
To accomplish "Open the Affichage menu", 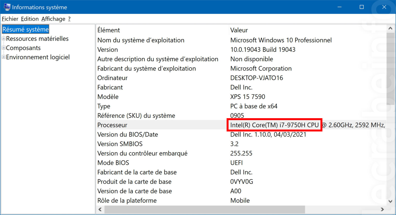I will 53,19.
